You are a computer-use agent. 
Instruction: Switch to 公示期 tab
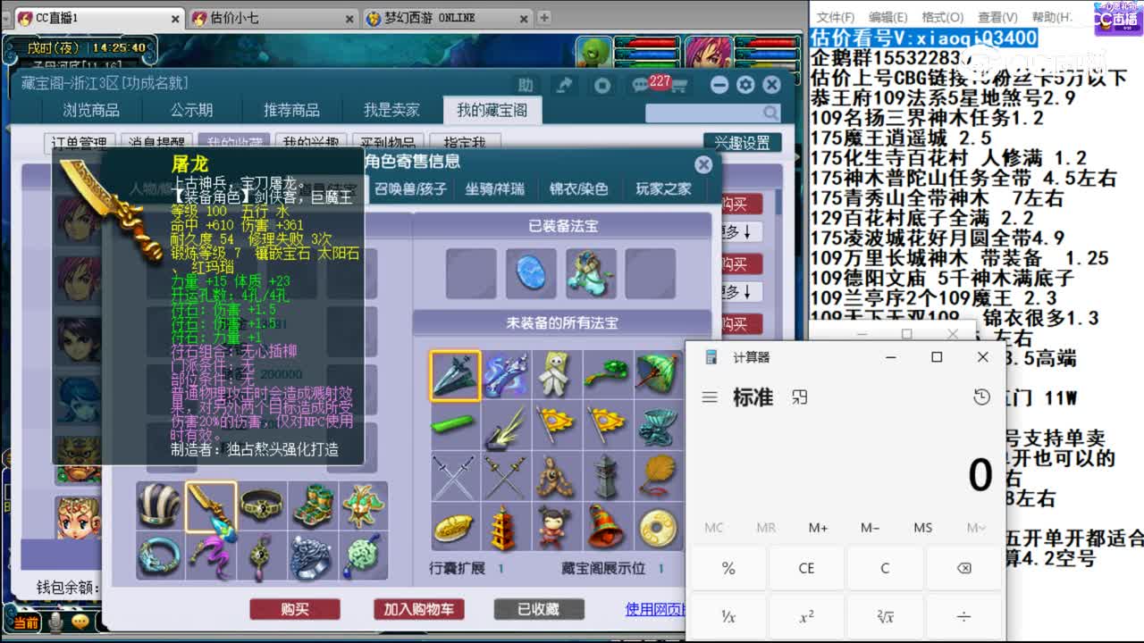click(x=191, y=110)
